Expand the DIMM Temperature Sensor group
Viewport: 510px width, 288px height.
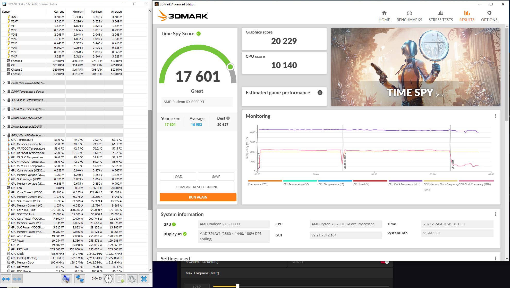4,92
